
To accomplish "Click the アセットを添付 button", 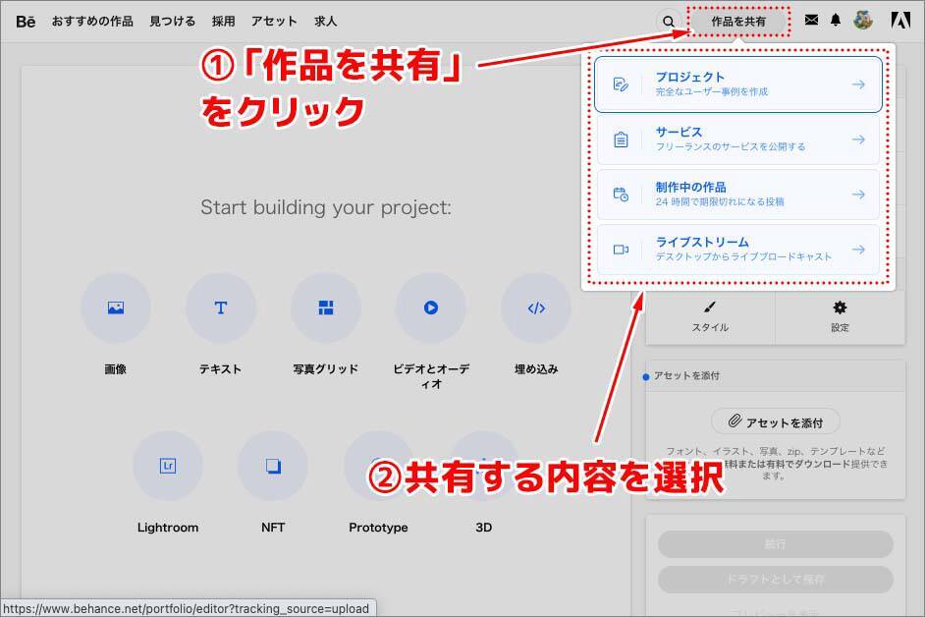I will point(775,421).
